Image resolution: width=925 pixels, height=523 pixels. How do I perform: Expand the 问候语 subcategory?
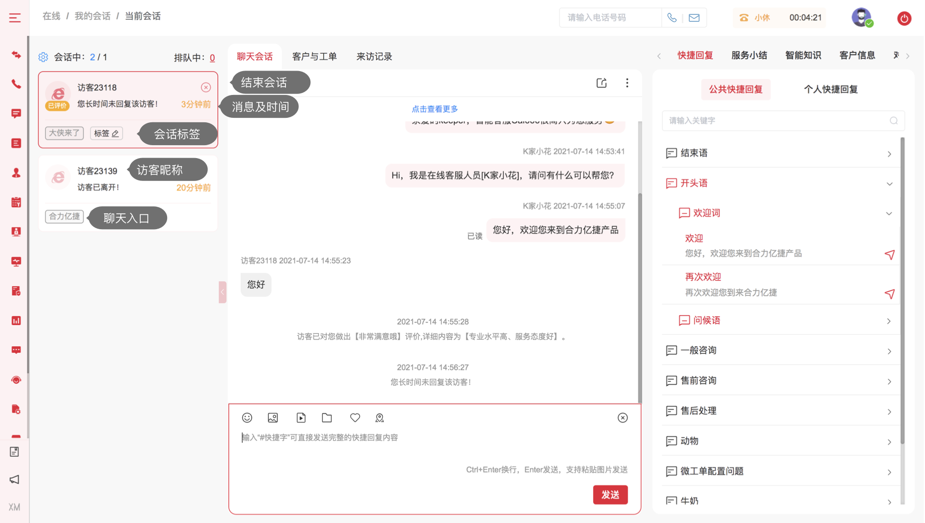pos(786,321)
